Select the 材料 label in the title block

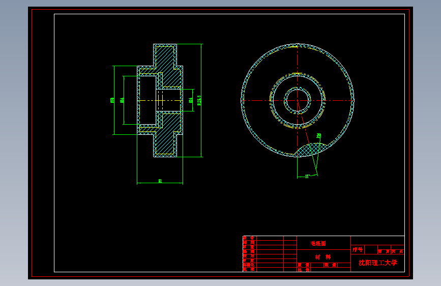pos(323,257)
